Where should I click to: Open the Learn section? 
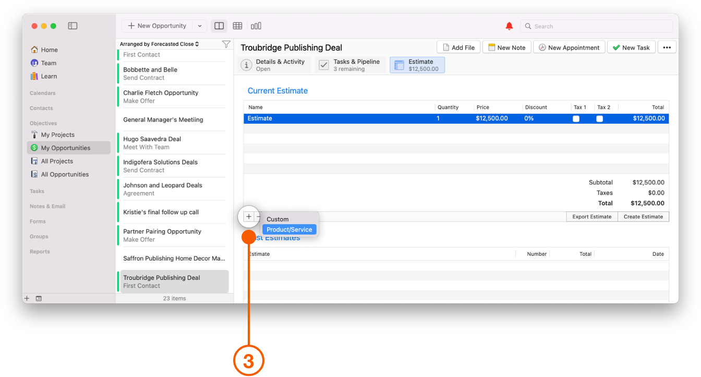click(48, 76)
